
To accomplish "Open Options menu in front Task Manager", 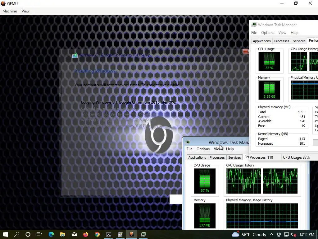I will click(203, 149).
